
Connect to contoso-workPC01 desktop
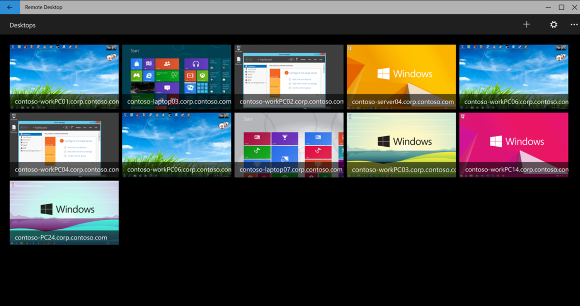[x=64, y=77]
